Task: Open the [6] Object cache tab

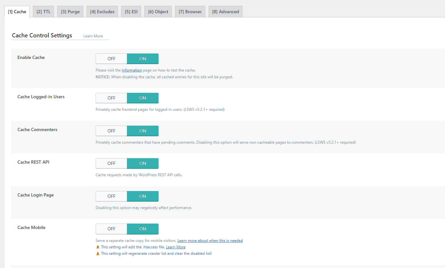Action: click(158, 11)
